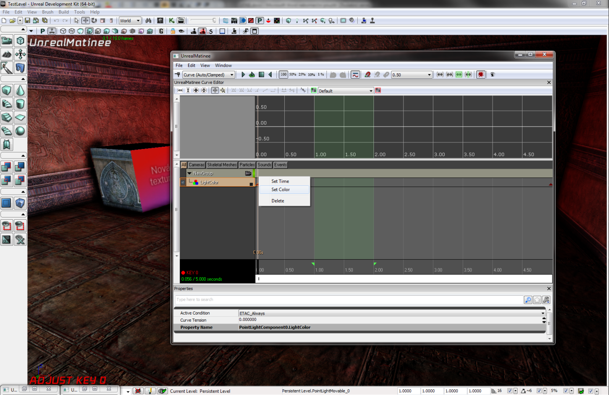Open the 0.50 snap size dropdown
Image resolution: width=609 pixels, height=395 pixels.
(x=412, y=75)
